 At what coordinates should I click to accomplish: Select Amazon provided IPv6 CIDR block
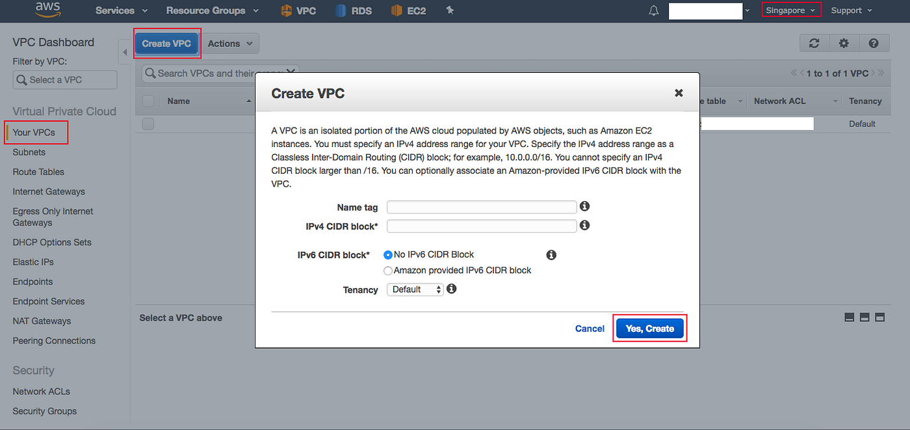387,271
